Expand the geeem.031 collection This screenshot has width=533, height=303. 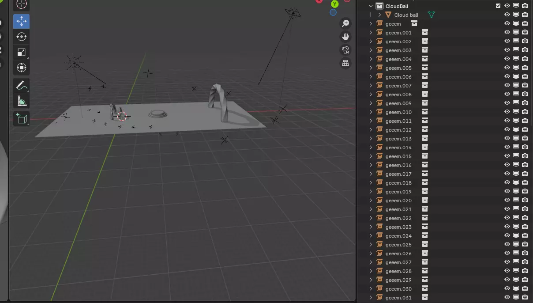tap(371, 298)
